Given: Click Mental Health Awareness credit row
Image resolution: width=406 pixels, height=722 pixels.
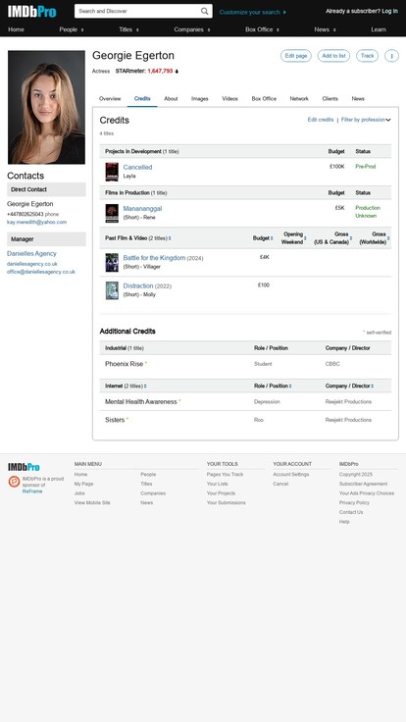Looking at the screenshot, I should click(x=245, y=401).
